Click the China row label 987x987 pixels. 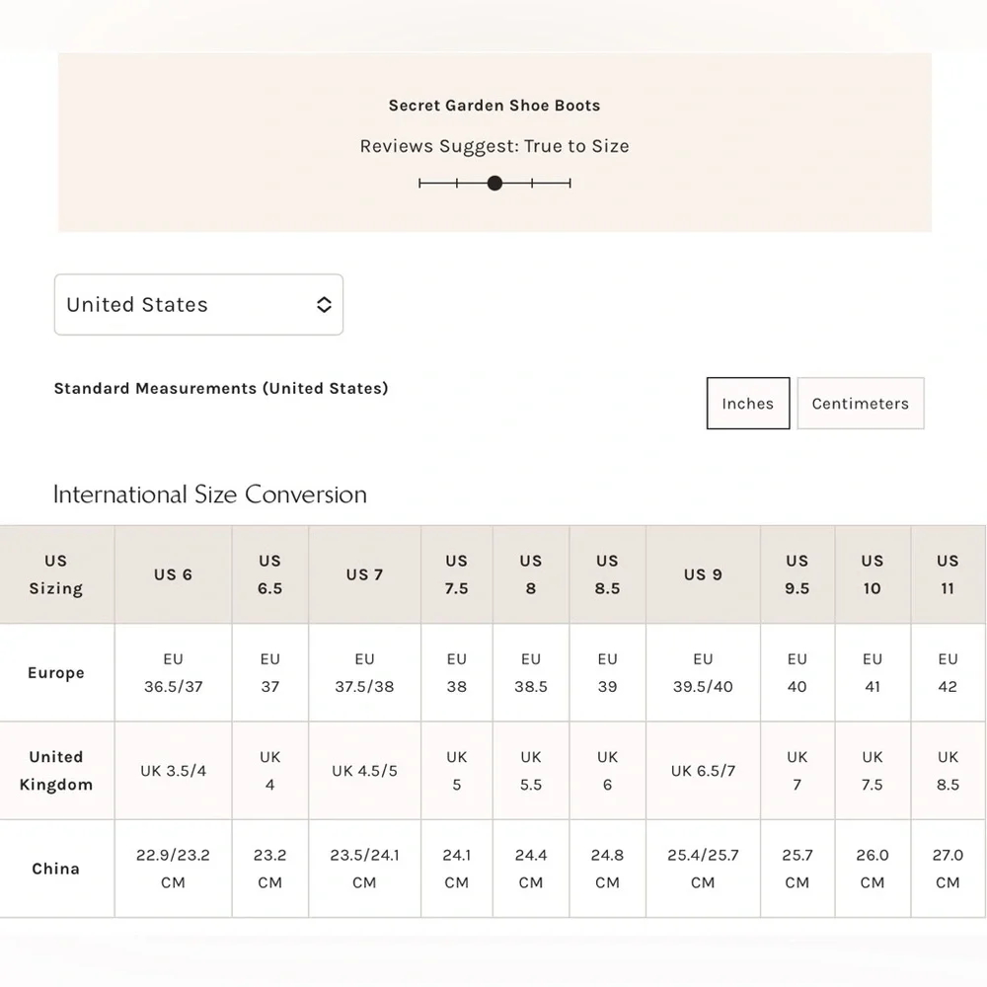(x=56, y=869)
